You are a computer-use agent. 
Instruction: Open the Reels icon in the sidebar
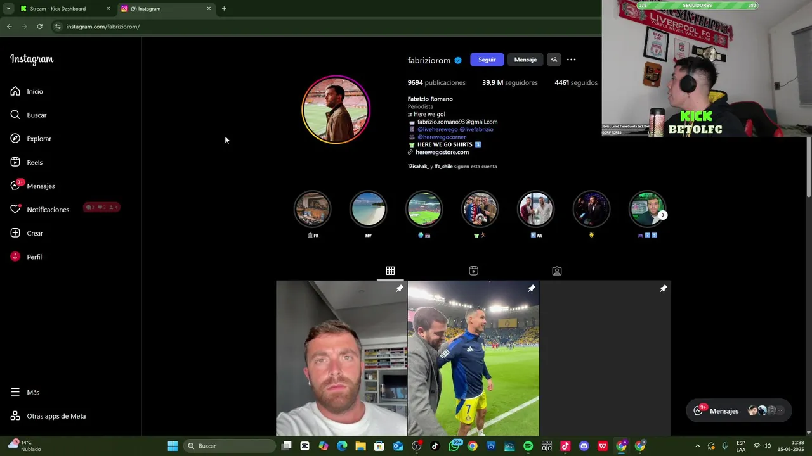(x=15, y=162)
